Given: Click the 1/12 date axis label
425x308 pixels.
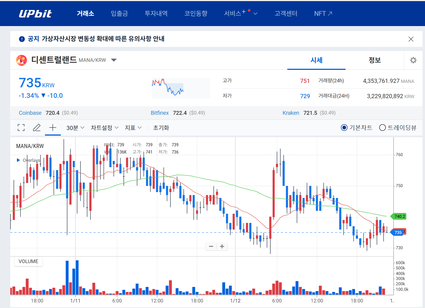Looking at the screenshot, I should pyautogui.click(x=235, y=301).
